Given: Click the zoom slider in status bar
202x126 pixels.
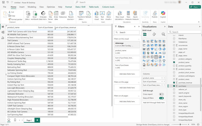Looking at the screenshot, I should tap(180, 124).
